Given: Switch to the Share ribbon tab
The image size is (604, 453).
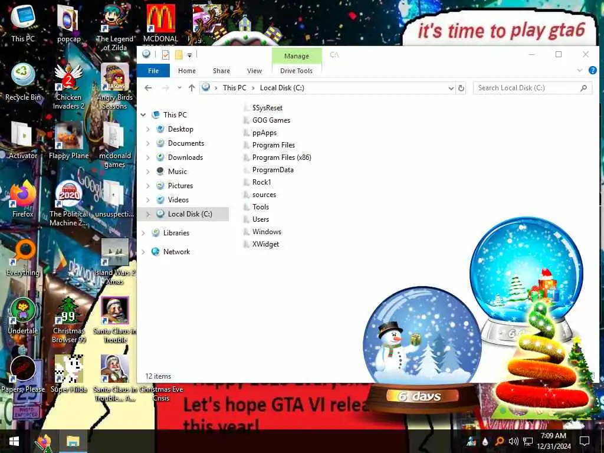Looking at the screenshot, I should pos(222,71).
